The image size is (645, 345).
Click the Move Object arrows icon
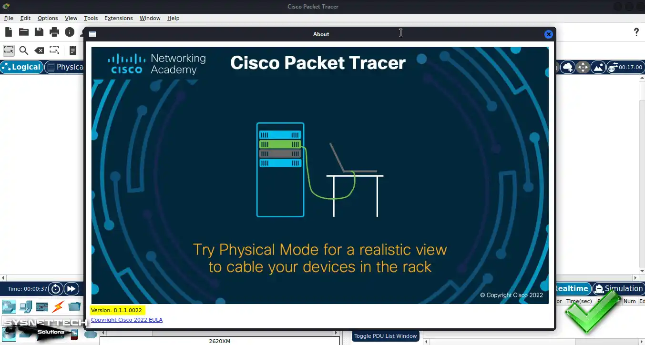(x=583, y=67)
